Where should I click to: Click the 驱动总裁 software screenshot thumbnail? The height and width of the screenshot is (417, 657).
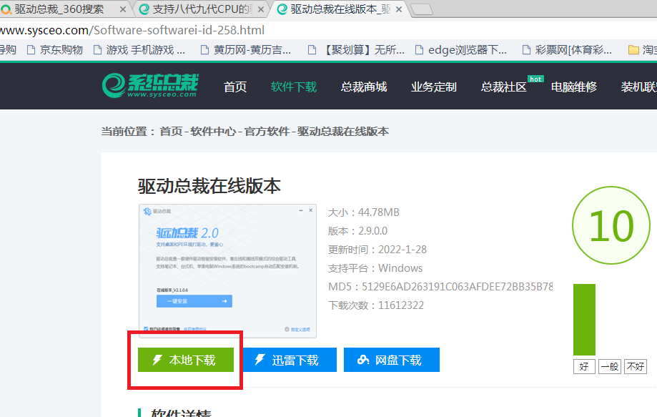[x=227, y=271]
